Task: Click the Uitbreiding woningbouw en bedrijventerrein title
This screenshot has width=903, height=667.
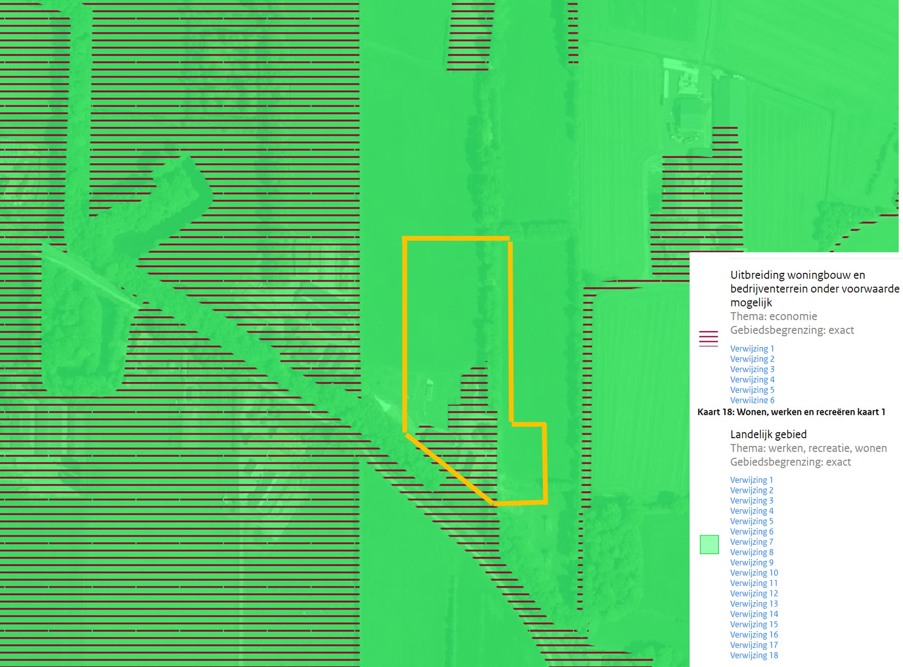Action: pos(815,289)
